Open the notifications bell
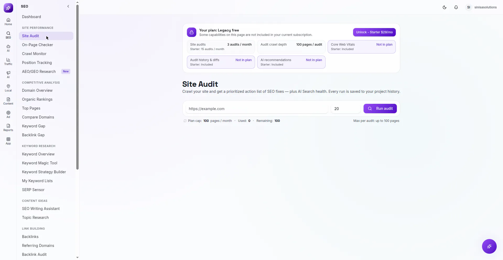Viewport: 503px width, 260px height. tap(456, 7)
